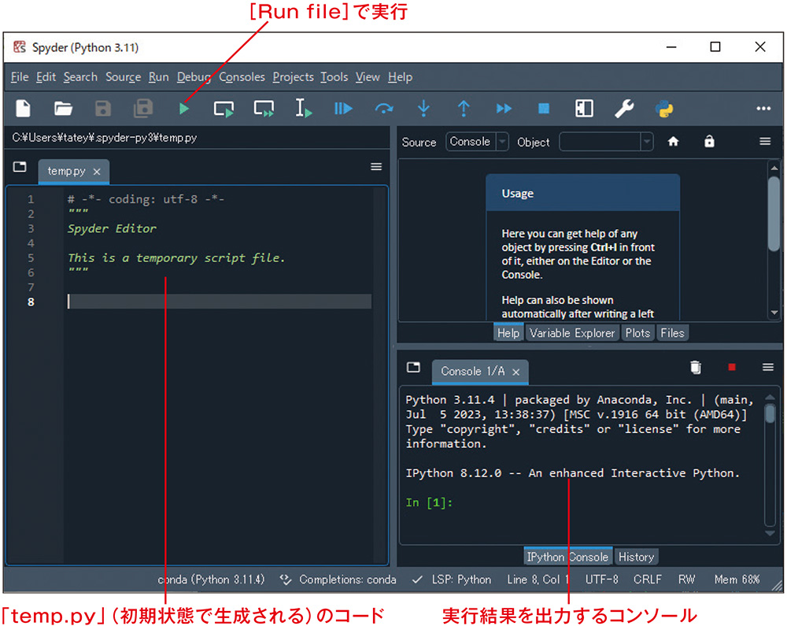The width and height of the screenshot is (787, 626).
Task: Click the debugger Step over icon
Action: (384, 109)
